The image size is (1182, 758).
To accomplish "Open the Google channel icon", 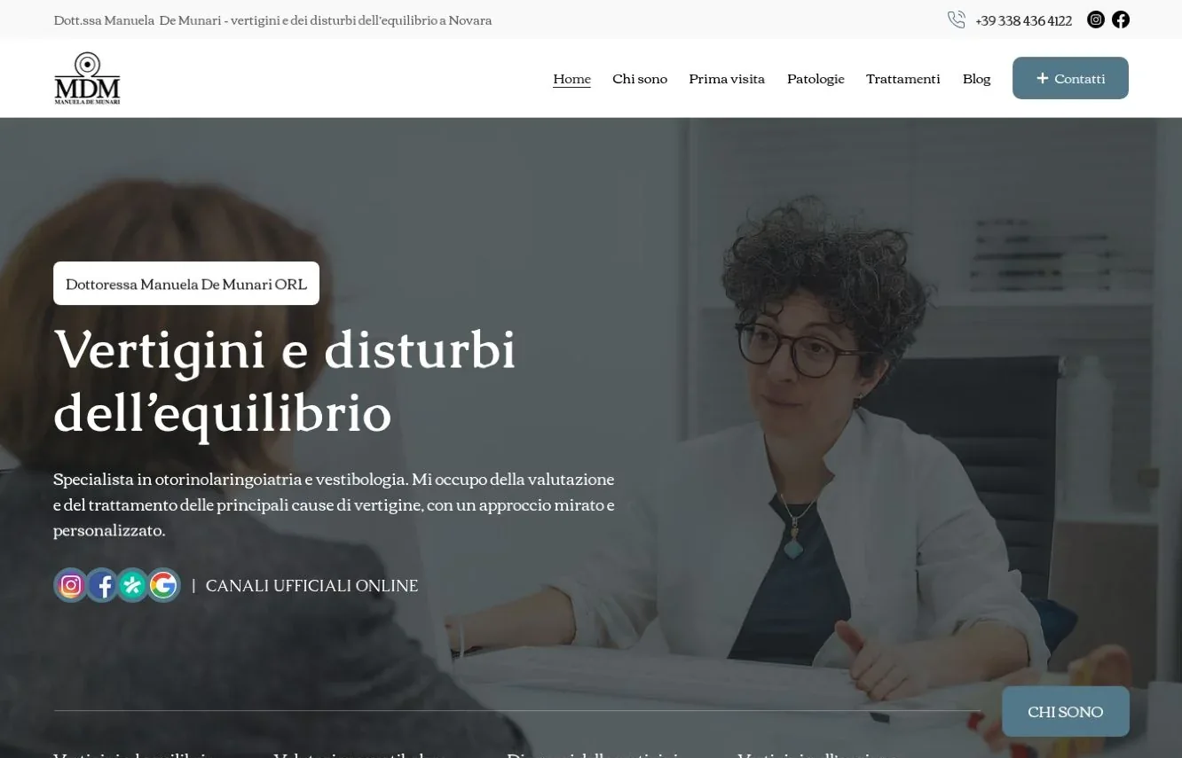I will [163, 585].
